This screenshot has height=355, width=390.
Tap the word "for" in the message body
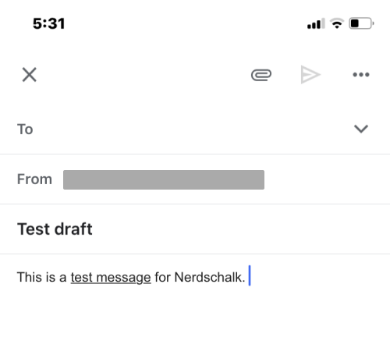coord(162,277)
